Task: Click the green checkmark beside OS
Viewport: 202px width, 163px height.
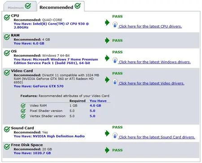Action: tap(7, 53)
